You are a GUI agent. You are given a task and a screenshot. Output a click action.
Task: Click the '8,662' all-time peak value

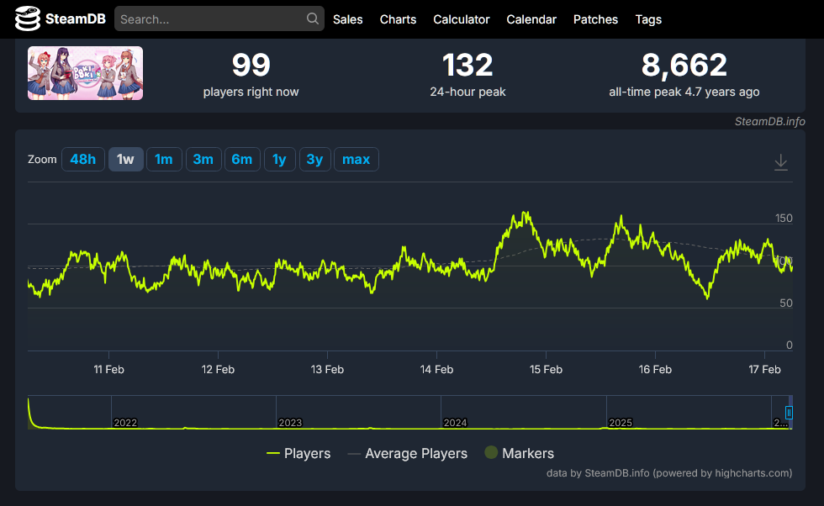[x=684, y=66]
